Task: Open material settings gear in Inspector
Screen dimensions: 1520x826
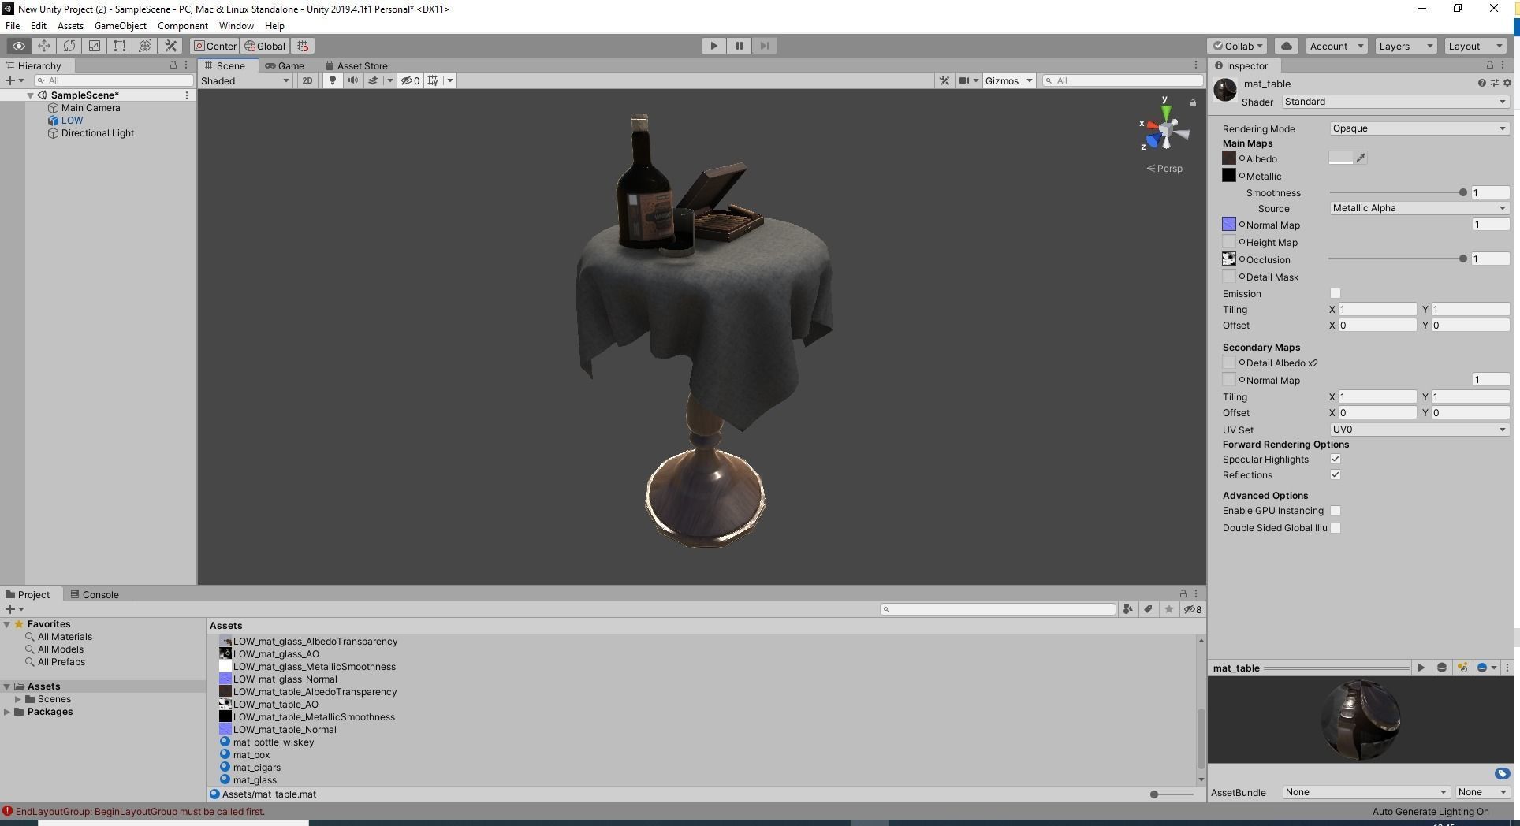Action: pos(1507,83)
